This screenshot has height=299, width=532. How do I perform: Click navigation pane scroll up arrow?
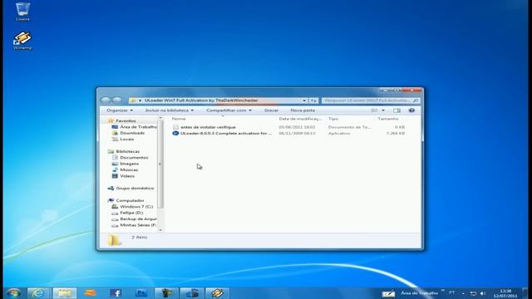coord(160,118)
